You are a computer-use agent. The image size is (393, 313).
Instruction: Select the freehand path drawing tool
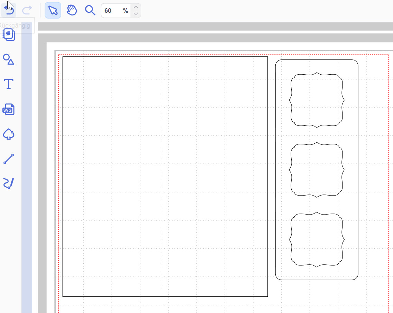(9, 183)
